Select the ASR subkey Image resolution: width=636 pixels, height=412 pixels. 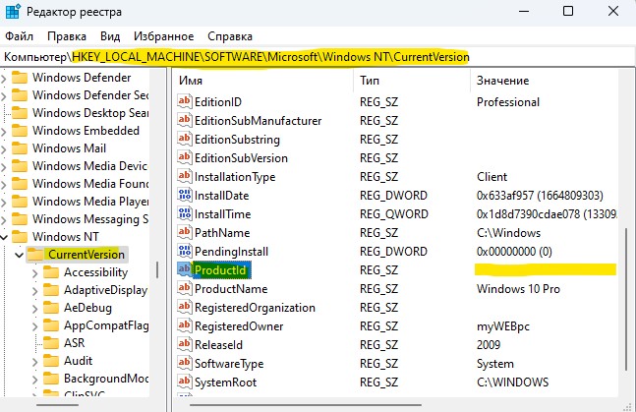[x=75, y=343]
